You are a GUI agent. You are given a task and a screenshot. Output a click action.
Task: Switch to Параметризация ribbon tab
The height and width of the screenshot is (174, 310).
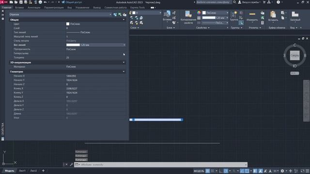pos(54,8)
